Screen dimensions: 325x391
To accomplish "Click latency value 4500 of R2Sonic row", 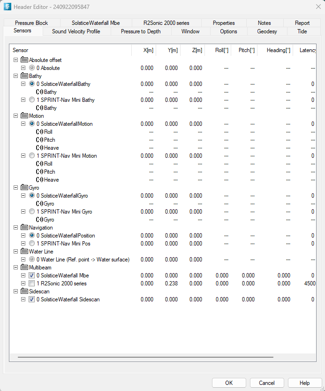I will tap(310, 284).
